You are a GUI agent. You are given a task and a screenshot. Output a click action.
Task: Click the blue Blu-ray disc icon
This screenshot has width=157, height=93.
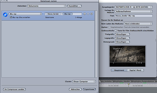tap(5, 15)
